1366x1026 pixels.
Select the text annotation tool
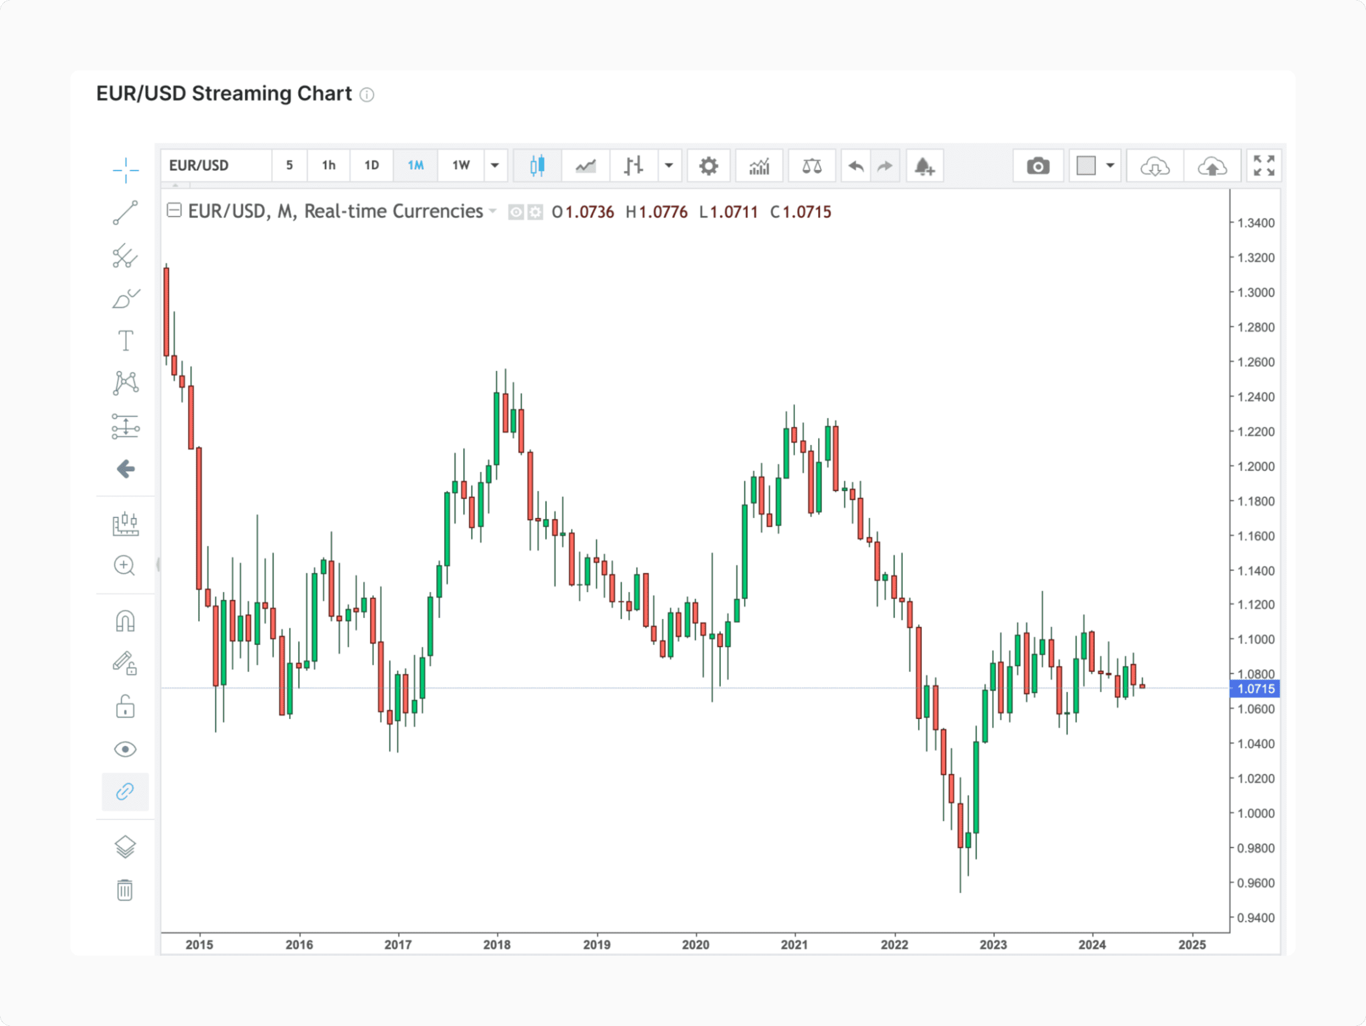click(125, 340)
